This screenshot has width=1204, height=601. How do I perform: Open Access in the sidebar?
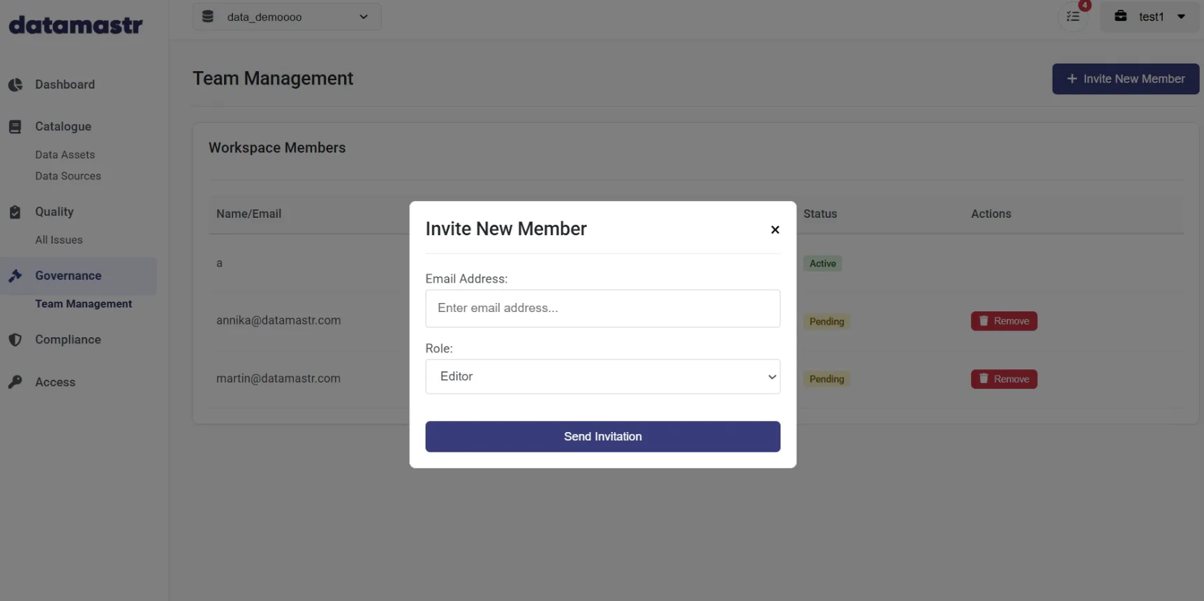55,382
